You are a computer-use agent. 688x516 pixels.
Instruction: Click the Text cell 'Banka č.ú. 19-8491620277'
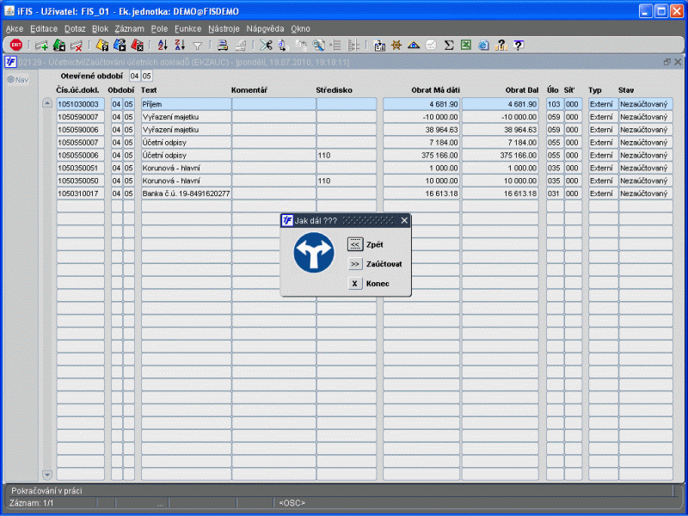coord(185,193)
